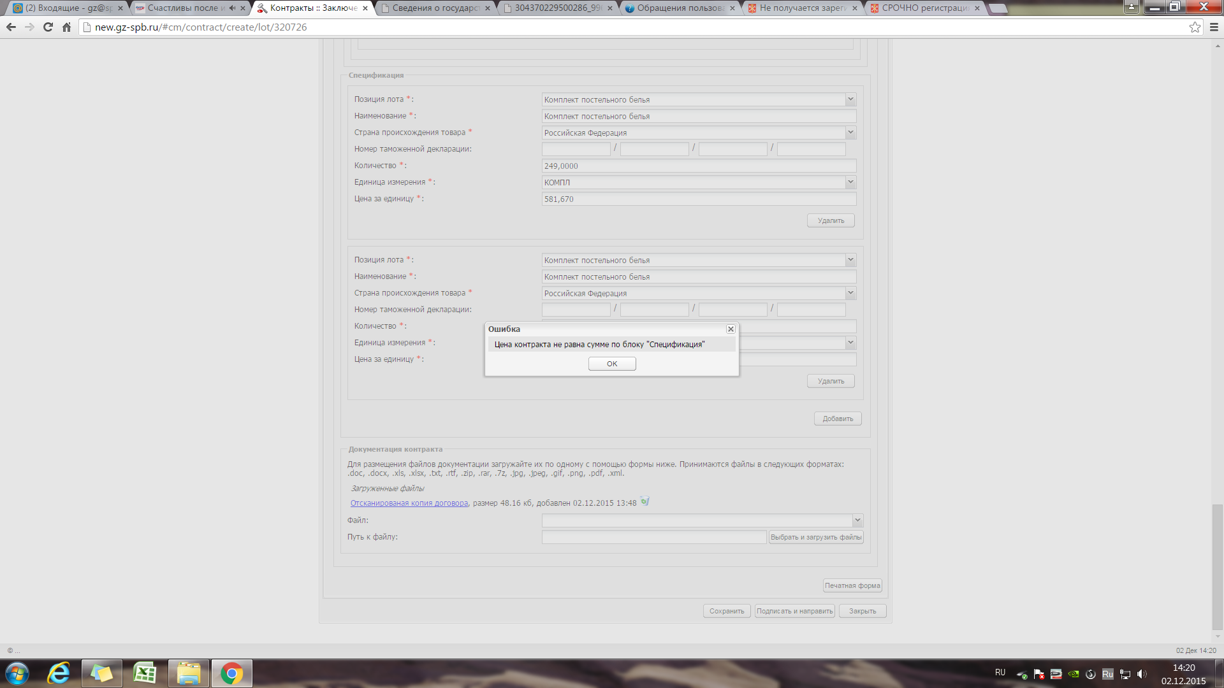Switch to Сведения о государственном tab
The image size is (1224, 688).
[x=433, y=8]
